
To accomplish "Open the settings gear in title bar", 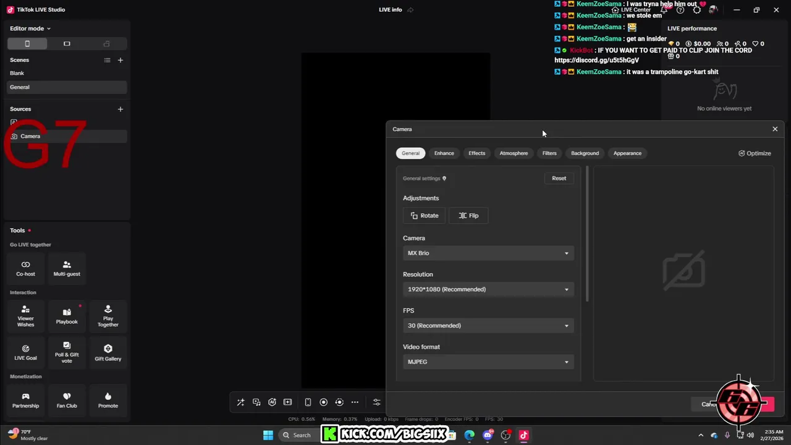I will click(697, 10).
